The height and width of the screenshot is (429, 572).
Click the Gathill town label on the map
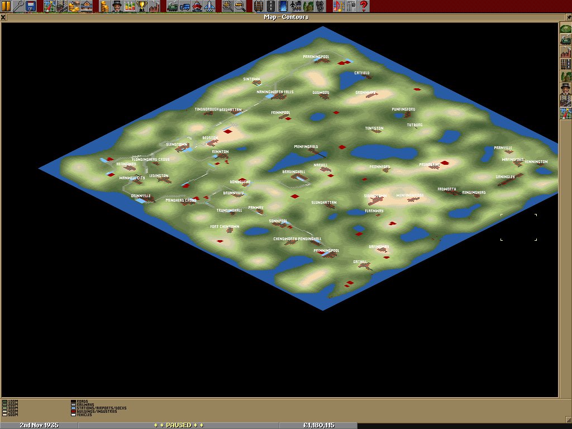[360, 262]
